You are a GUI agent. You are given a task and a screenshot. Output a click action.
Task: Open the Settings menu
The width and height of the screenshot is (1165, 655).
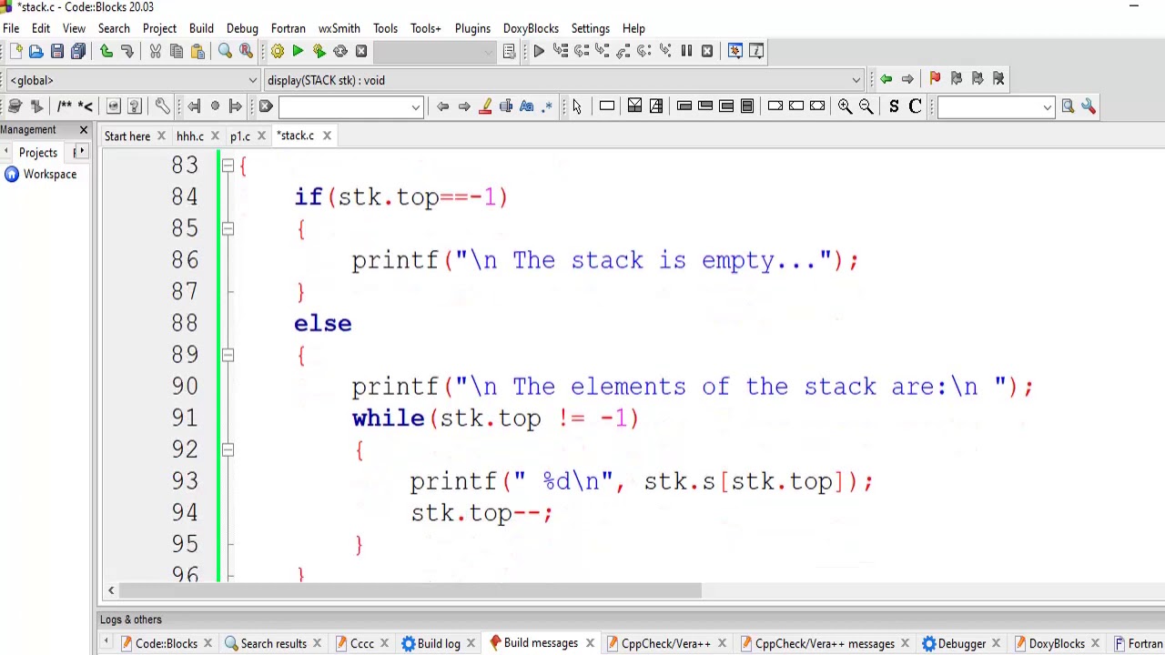tap(591, 28)
